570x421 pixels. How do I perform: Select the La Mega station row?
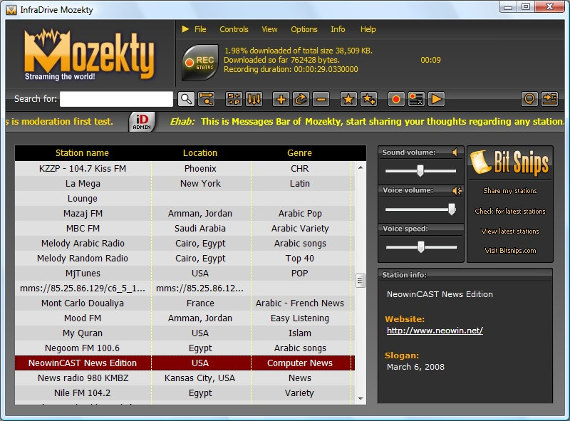point(185,184)
